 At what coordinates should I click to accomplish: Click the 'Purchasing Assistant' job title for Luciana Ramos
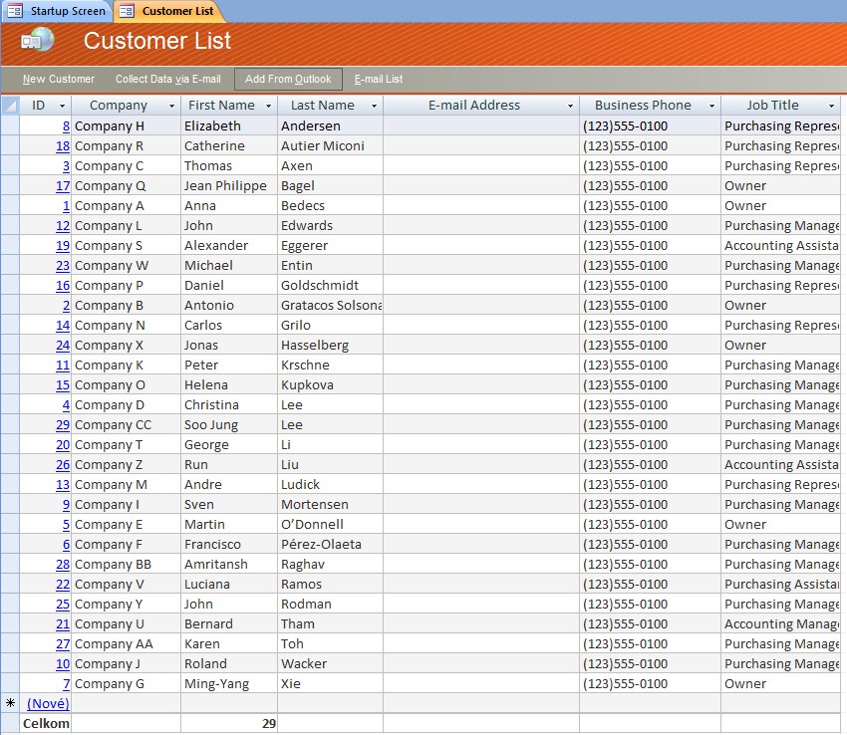point(780,585)
